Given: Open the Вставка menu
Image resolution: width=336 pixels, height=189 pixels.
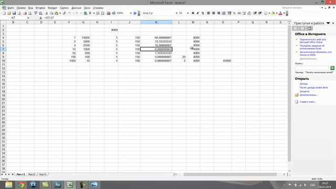Looking at the screenshot, I should [x=40, y=8].
